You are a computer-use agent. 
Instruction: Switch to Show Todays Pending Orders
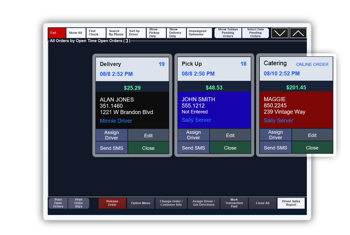(x=228, y=33)
